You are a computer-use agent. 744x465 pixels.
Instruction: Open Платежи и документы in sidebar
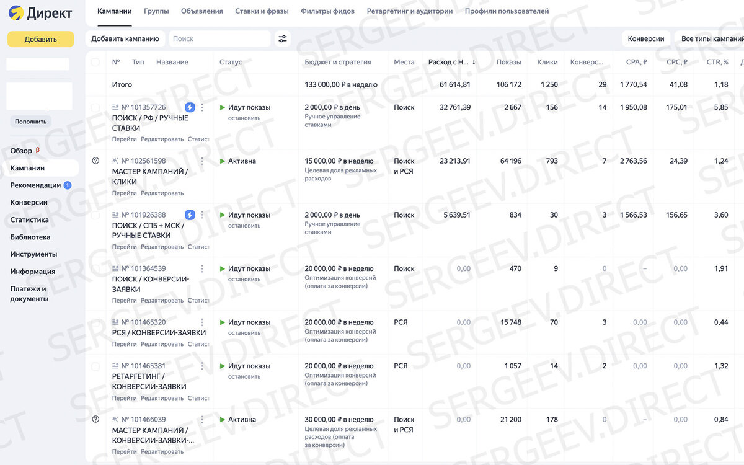point(29,294)
